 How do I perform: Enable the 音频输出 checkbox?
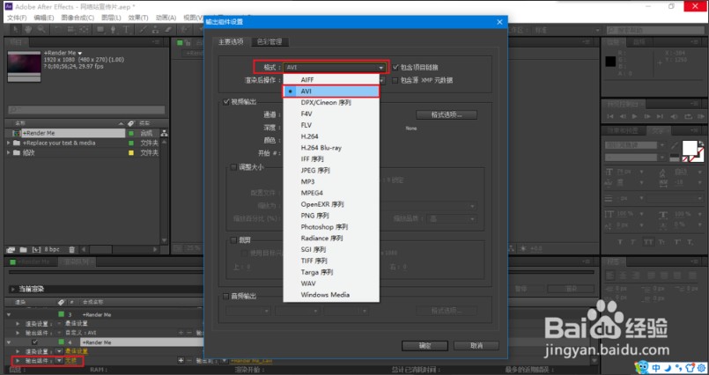pos(226,297)
